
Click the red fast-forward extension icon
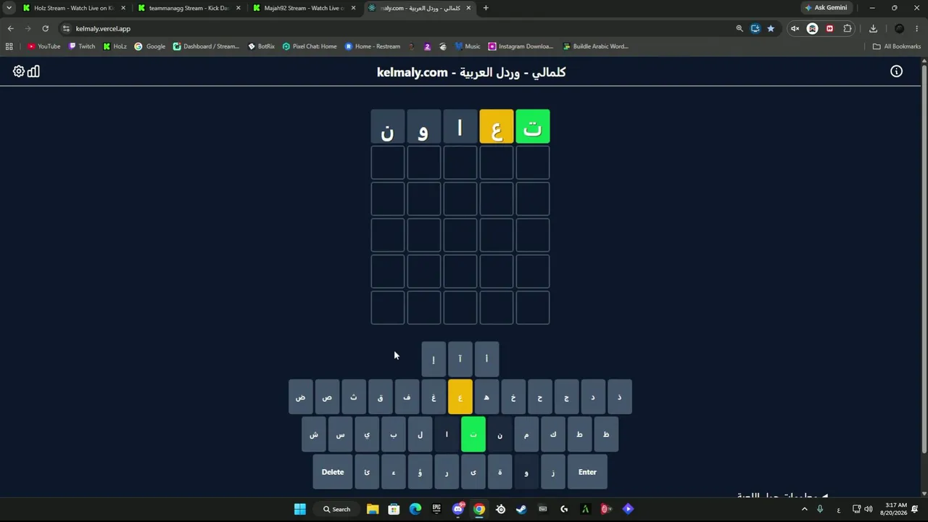click(x=830, y=28)
